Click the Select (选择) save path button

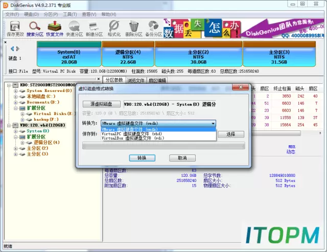[x=231, y=134]
